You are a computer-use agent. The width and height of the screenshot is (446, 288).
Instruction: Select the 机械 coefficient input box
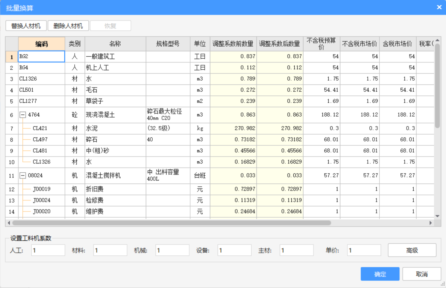click(172, 250)
